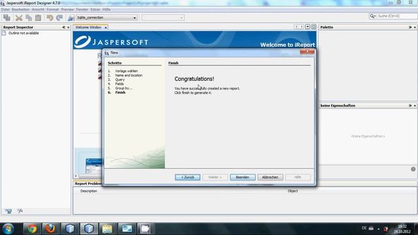The height and width of the screenshot is (235, 418).
Task: Click the search magnifier icon
Action: [372, 16]
